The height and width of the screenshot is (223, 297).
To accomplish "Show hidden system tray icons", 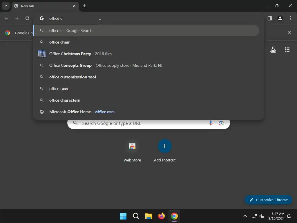I will tap(245, 216).
